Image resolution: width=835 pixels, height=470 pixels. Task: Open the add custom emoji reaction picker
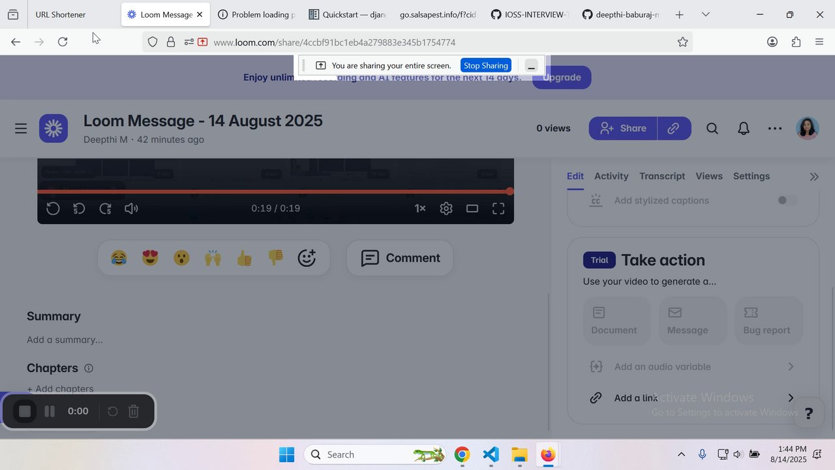point(307,258)
